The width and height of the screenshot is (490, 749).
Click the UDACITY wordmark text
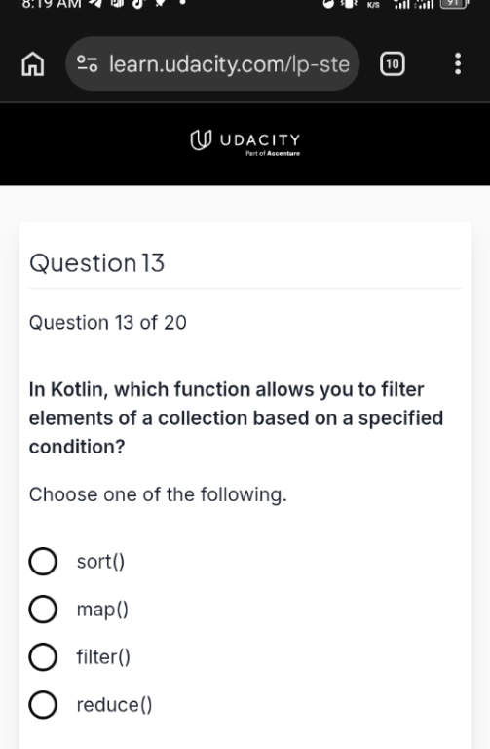coord(260,140)
